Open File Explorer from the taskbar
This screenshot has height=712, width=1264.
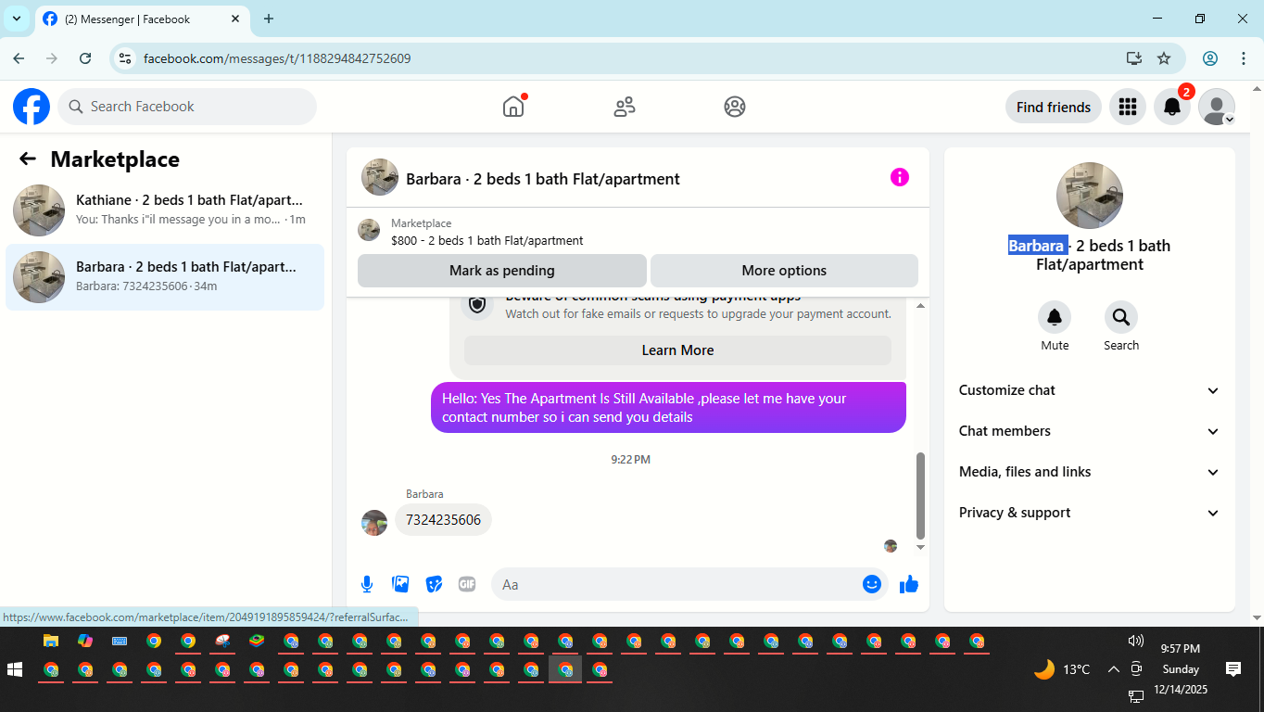click(x=51, y=641)
